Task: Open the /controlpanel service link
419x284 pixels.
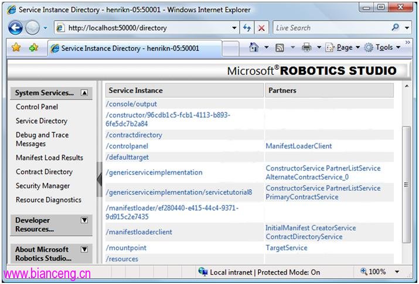Action: pyautogui.click(x=127, y=146)
